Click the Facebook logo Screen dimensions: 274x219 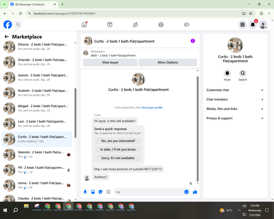pos(8,25)
